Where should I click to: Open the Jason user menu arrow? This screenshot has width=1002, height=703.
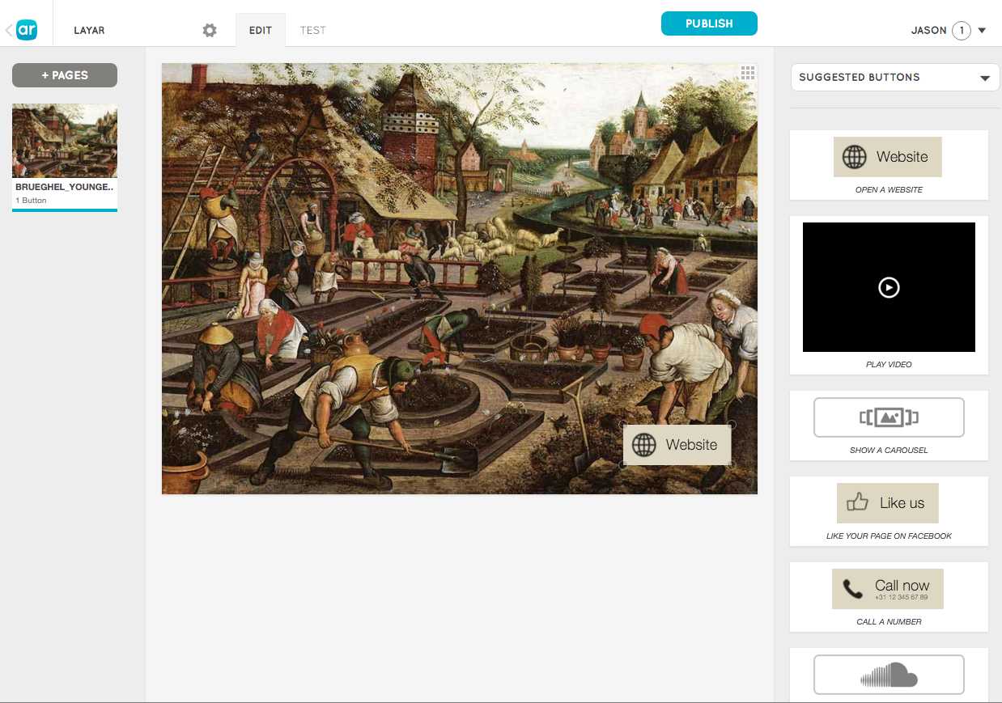[982, 31]
